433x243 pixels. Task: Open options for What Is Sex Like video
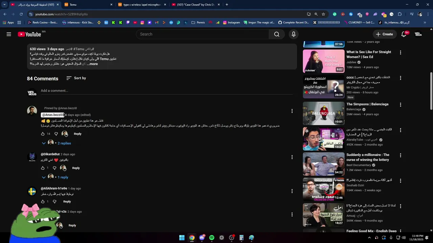click(x=401, y=53)
